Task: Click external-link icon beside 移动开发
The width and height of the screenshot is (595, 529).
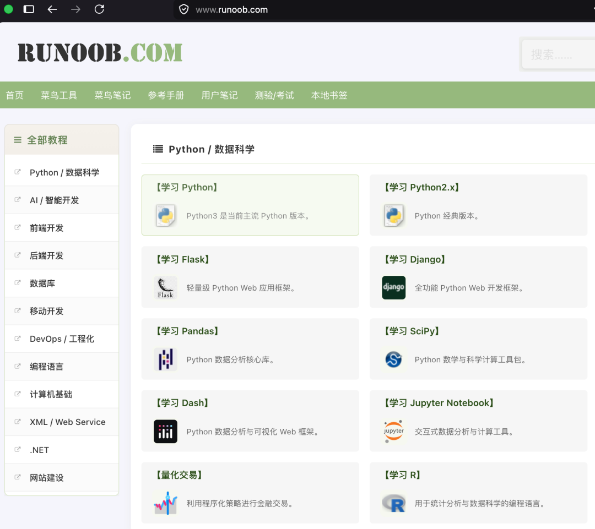Action: pos(18,310)
